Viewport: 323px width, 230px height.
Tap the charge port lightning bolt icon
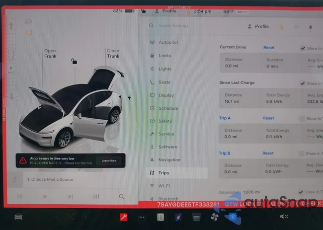pos(129,98)
